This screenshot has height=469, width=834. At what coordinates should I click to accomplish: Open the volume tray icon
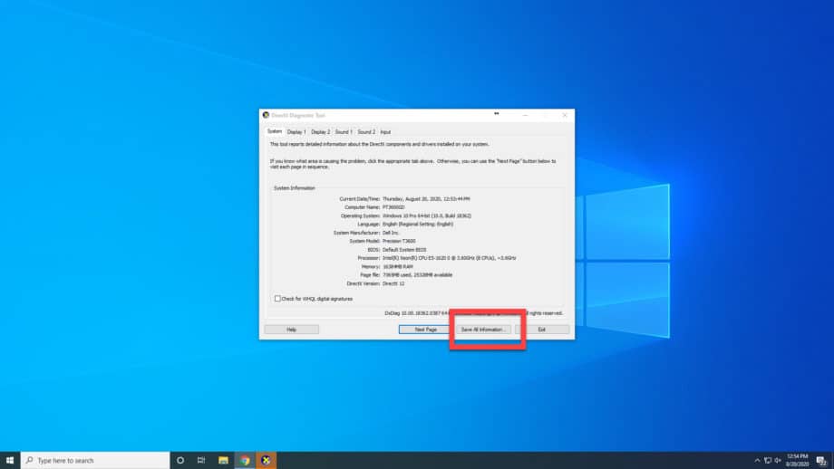click(x=778, y=461)
